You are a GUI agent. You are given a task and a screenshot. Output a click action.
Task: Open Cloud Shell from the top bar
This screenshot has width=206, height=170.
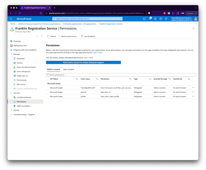coord(144,19)
